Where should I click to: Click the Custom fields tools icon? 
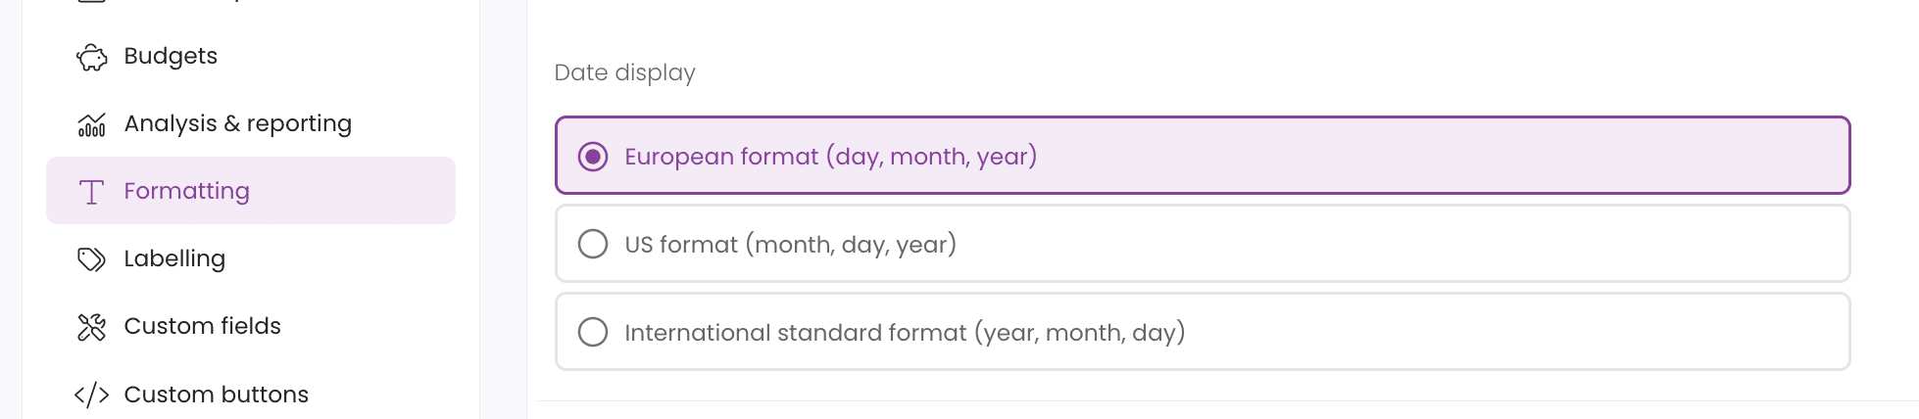click(91, 327)
